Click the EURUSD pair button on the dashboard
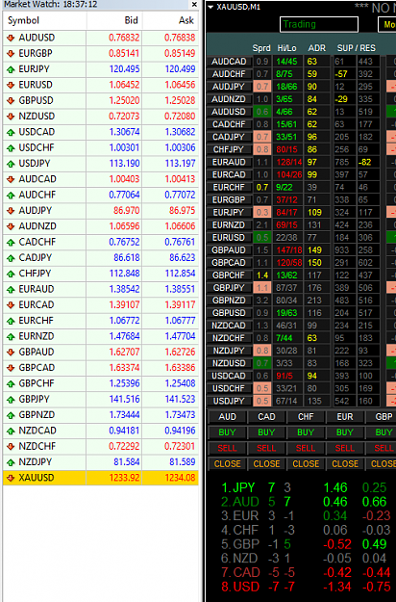This screenshot has width=396, height=602. pos(229,238)
